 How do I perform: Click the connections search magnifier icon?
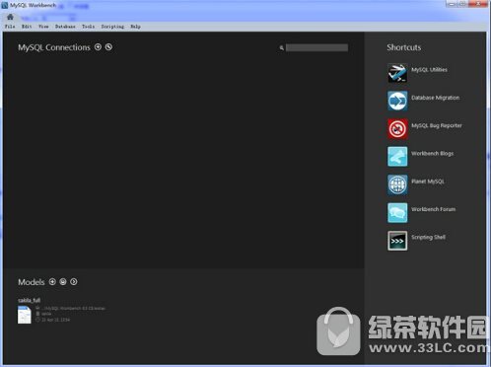(x=282, y=48)
